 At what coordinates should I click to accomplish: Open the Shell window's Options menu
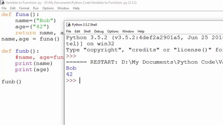point(113,31)
